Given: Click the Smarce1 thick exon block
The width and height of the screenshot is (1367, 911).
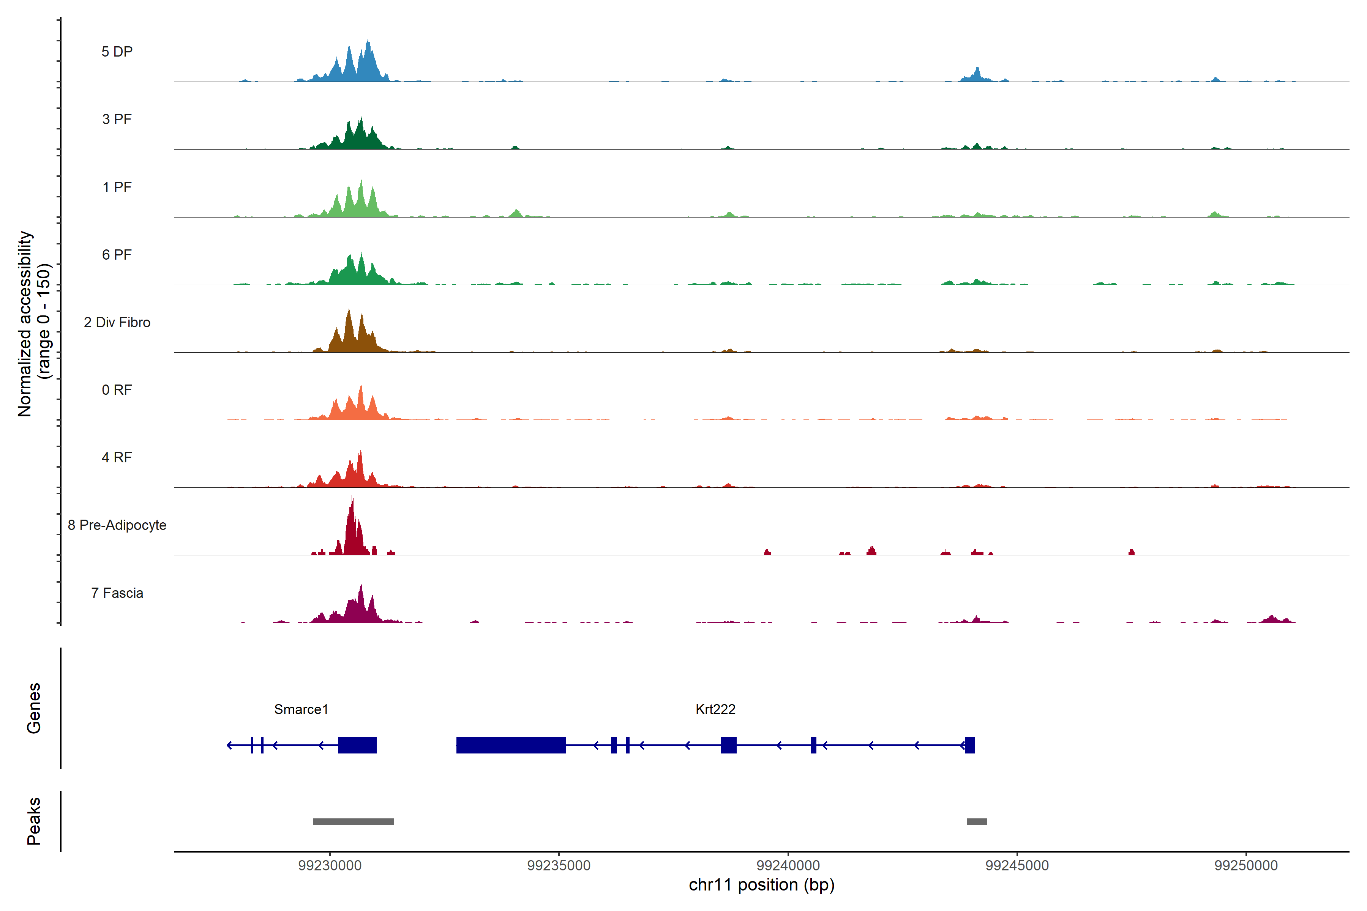Looking at the screenshot, I should point(357,745).
